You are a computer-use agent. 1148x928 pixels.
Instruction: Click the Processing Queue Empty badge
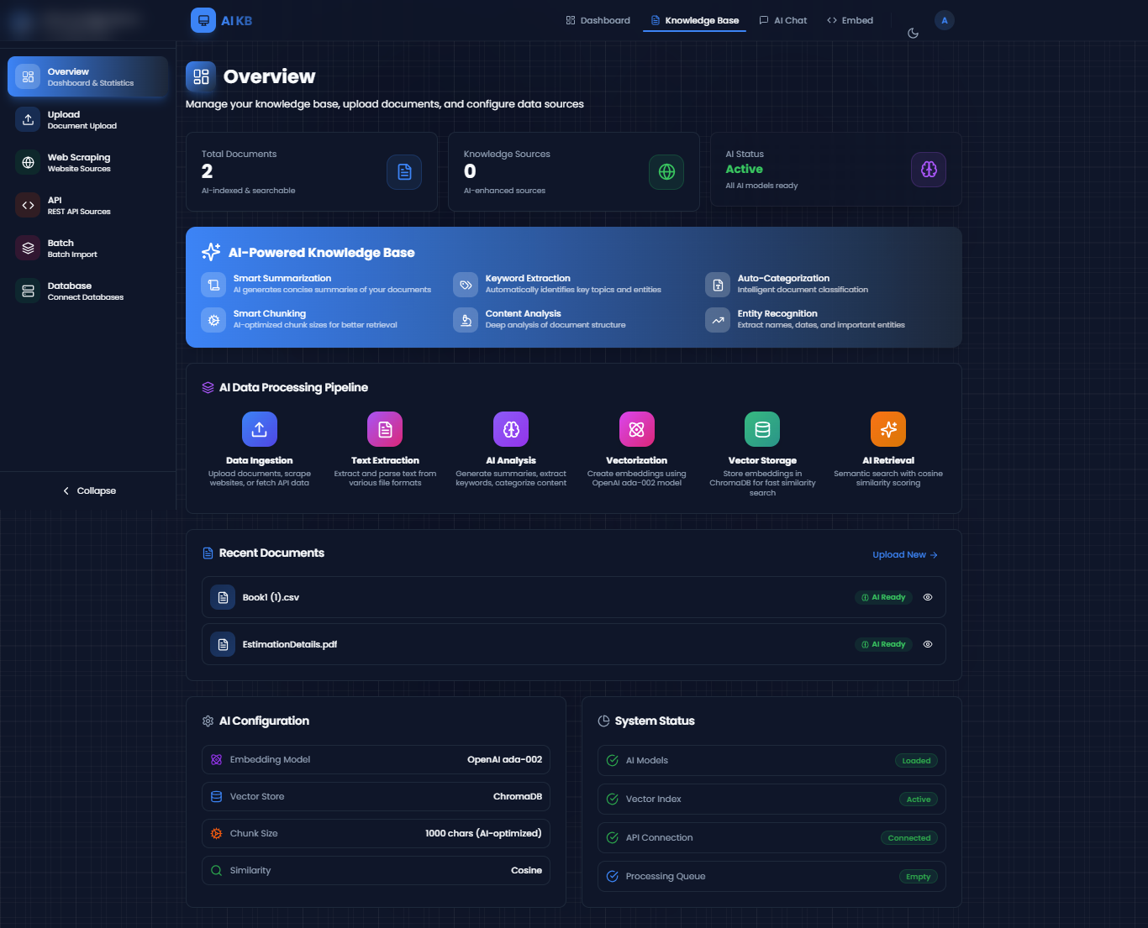click(919, 877)
